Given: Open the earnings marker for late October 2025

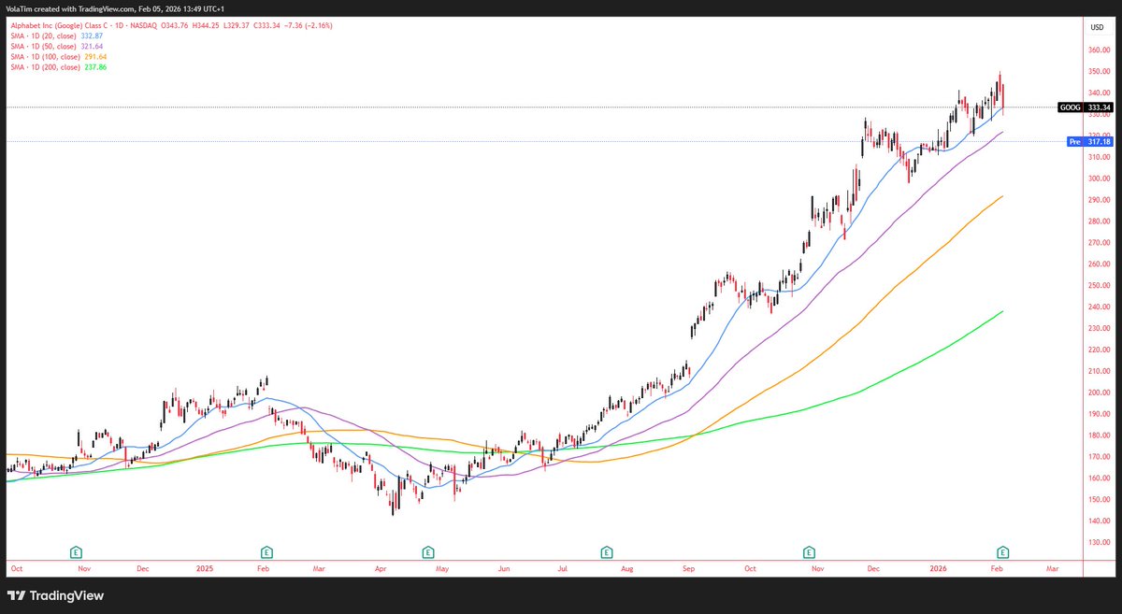Looking at the screenshot, I should click(808, 551).
